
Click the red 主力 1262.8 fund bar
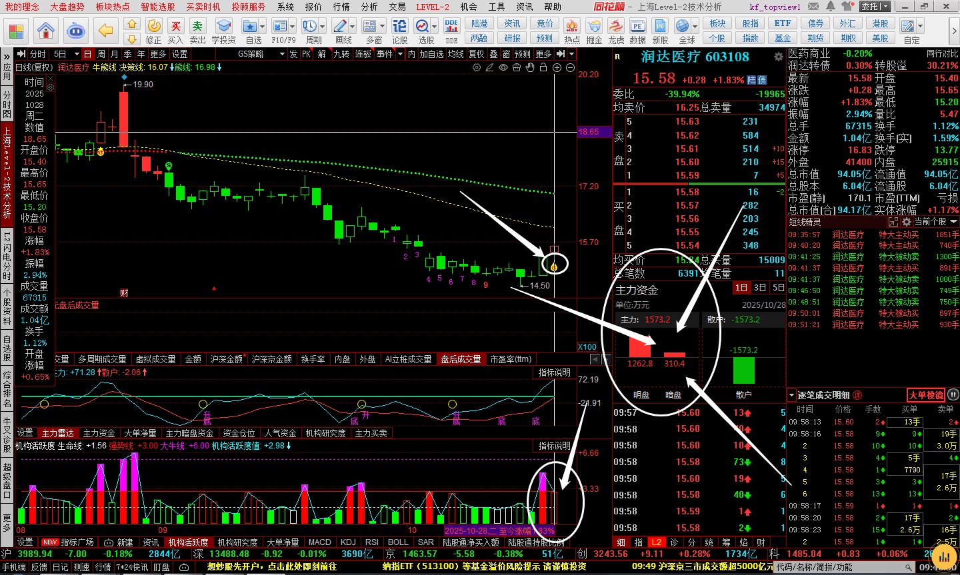(x=640, y=346)
